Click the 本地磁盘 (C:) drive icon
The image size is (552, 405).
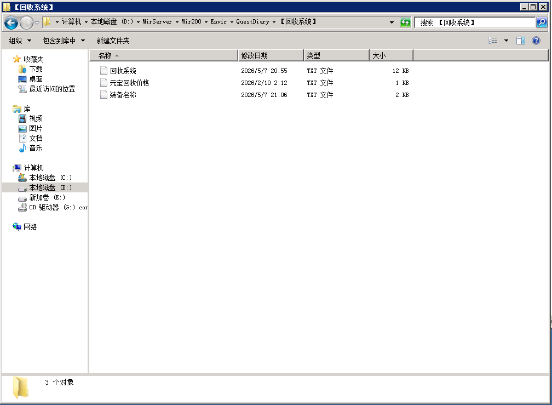pyautogui.click(x=22, y=178)
